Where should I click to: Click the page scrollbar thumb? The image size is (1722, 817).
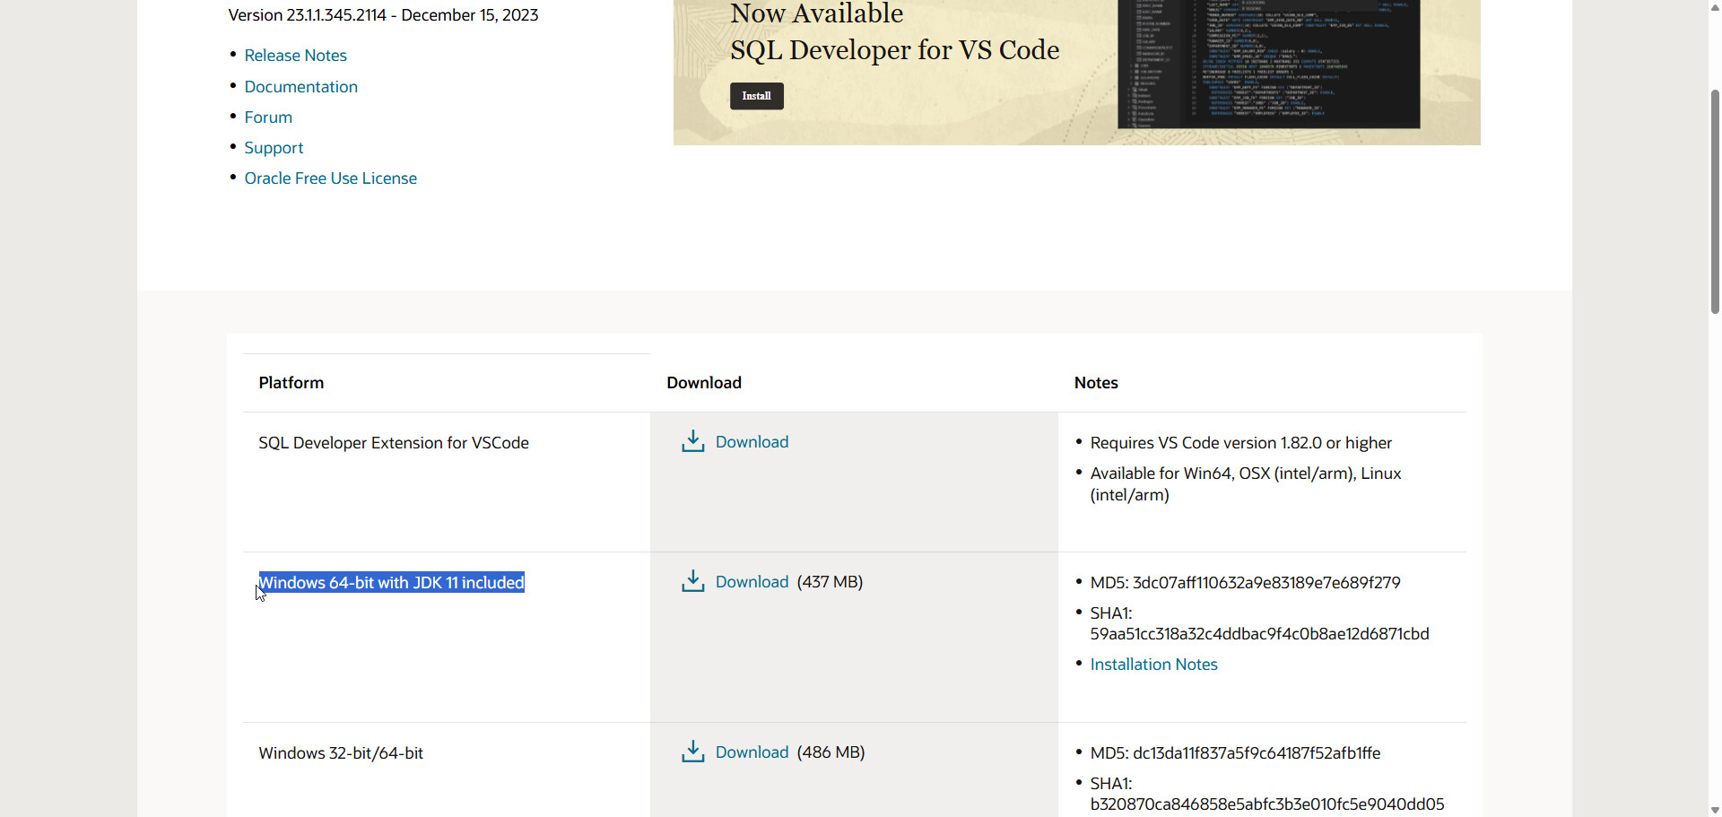click(1715, 202)
